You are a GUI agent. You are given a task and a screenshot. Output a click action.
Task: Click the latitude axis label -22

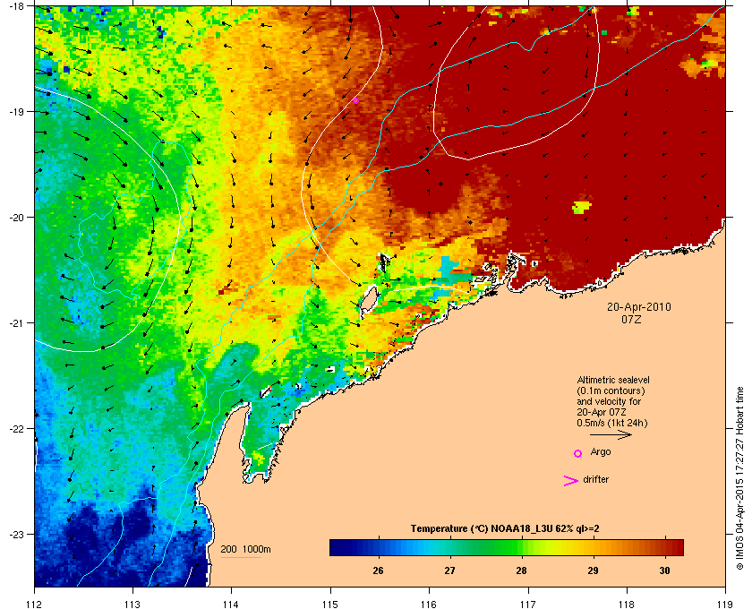point(15,428)
